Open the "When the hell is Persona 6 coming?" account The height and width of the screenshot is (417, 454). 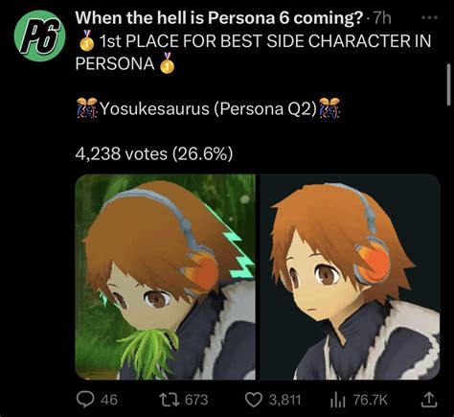click(219, 18)
